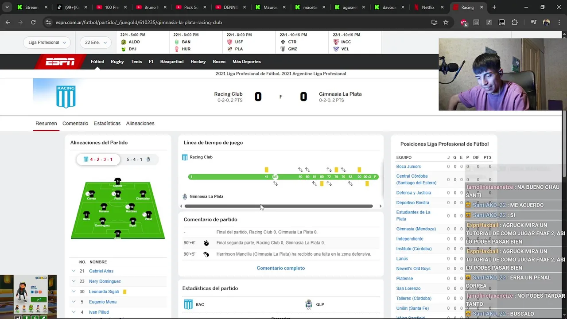The height and width of the screenshot is (319, 567).
Task: Click Racing's yellow card at minute 76
Action: tap(336, 170)
